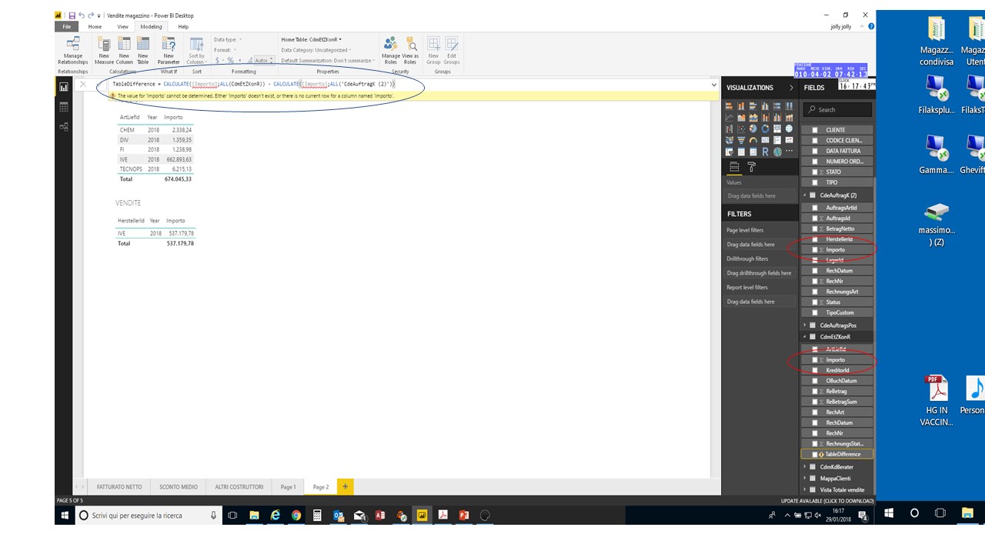Save the file from quick access toolbar
Screen dimensions: 985x554
[72, 15]
